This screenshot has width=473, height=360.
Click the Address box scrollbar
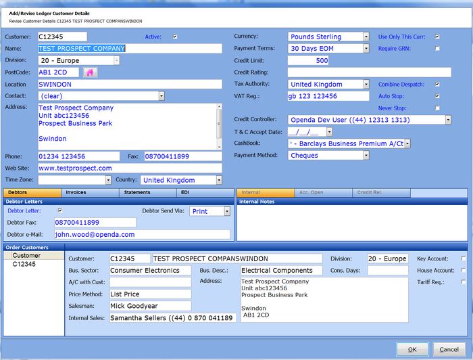pos(220,127)
